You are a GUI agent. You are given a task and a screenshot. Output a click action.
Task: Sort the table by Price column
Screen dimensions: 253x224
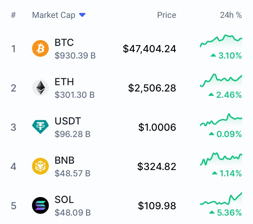click(167, 15)
